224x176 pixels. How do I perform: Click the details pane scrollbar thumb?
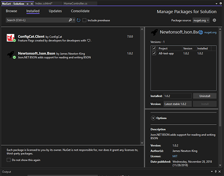click(220, 78)
